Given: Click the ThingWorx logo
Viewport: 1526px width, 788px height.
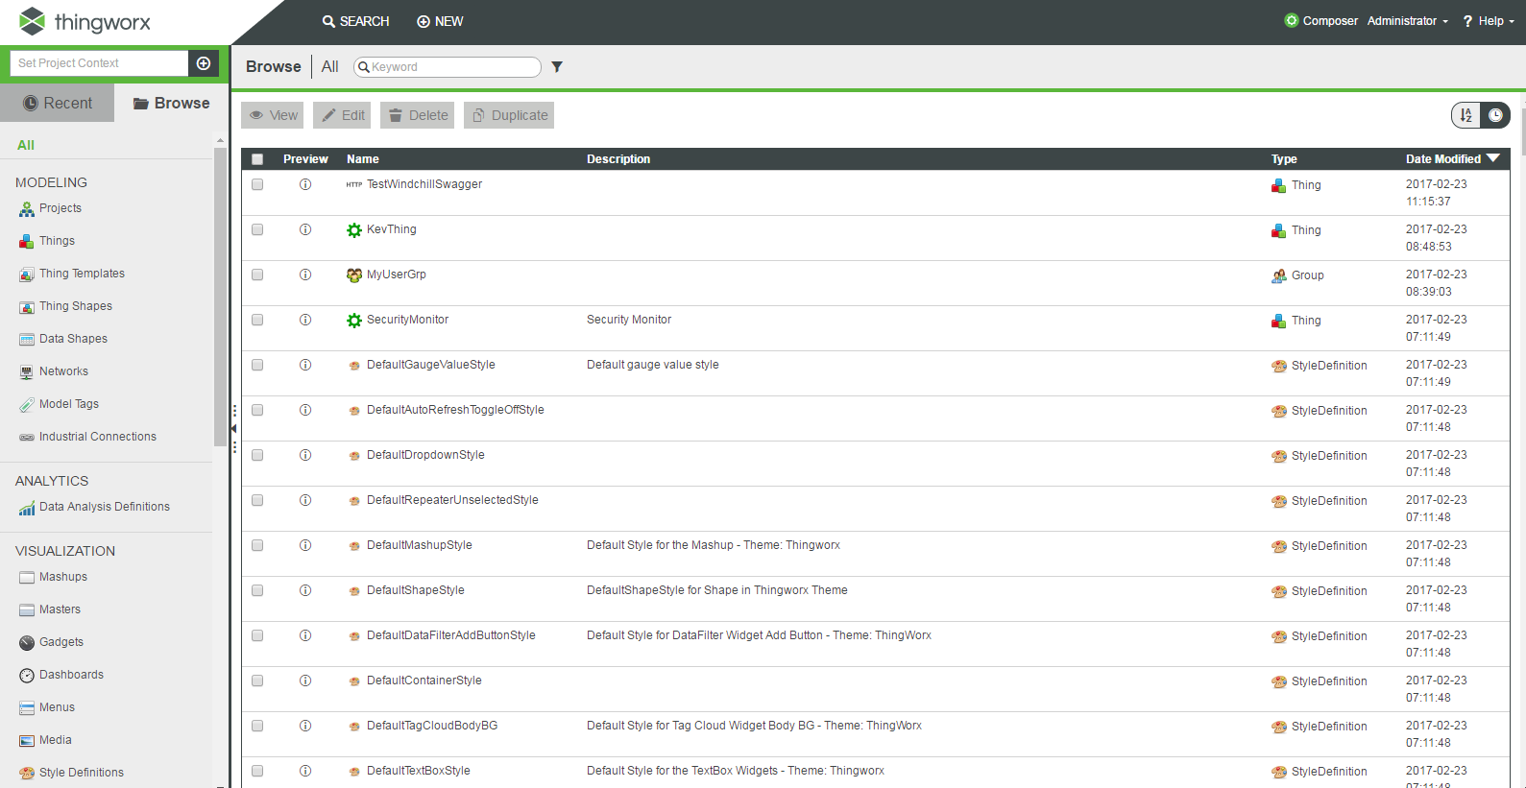Looking at the screenshot, I should pos(85,21).
